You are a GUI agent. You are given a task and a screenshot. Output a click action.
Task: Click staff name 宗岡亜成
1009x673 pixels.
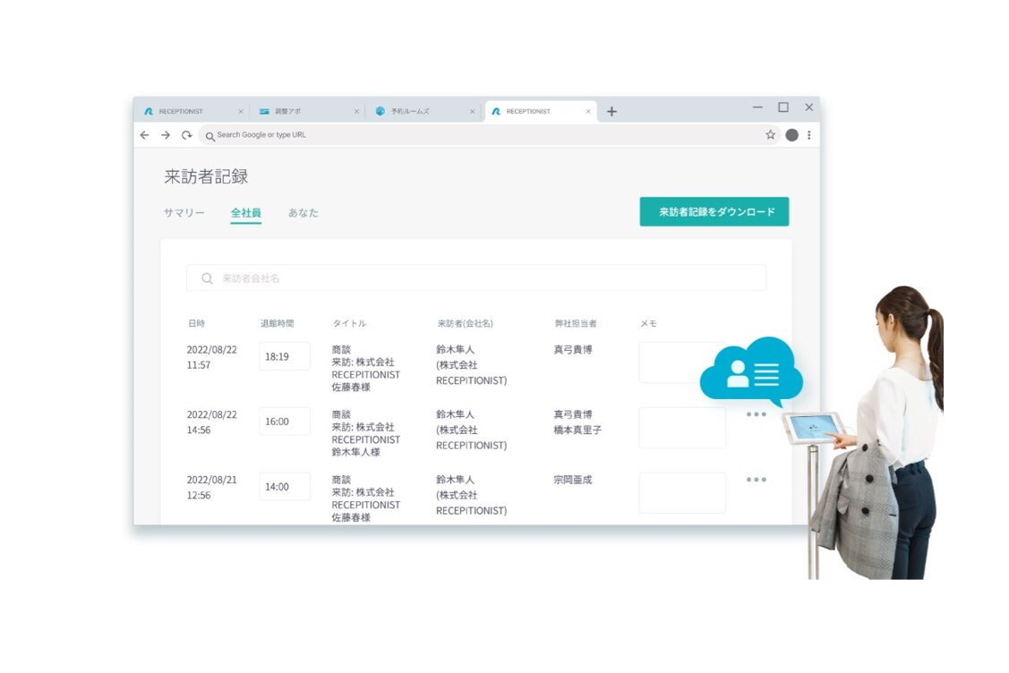coord(573,480)
